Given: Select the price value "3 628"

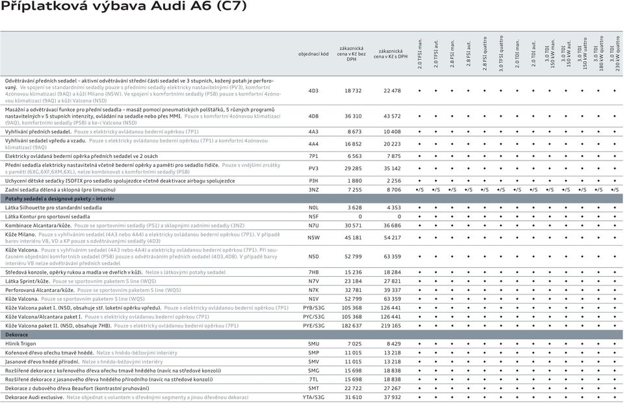Looking at the screenshot, I should [x=355, y=207].
